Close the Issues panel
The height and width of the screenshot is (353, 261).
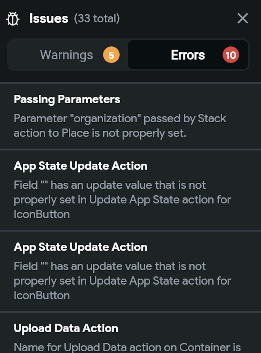click(x=242, y=19)
